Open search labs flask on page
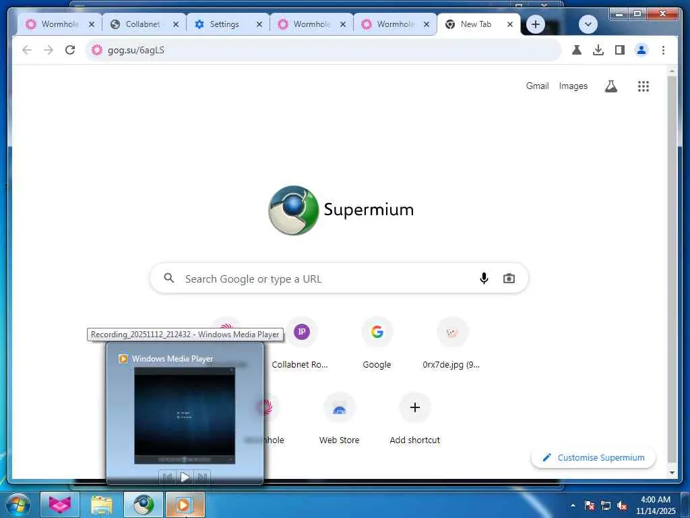The height and width of the screenshot is (518, 690). [610, 86]
